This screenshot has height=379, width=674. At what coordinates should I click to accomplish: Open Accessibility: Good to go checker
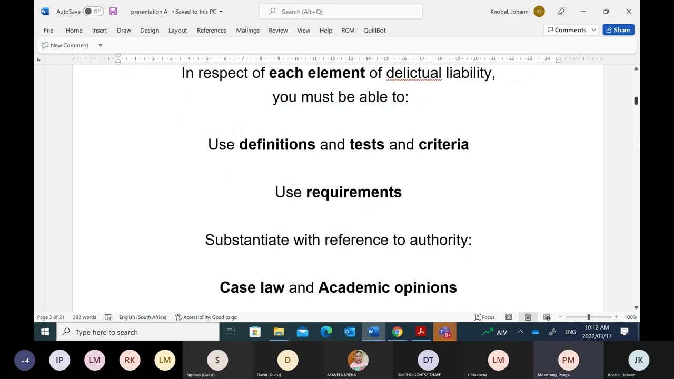[x=206, y=317]
